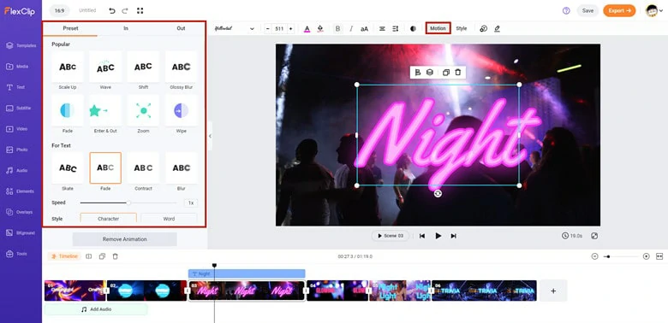The width and height of the screenshot is (668, 323).
Task: Open the font family dropdown
Action: [x=235, y=29]
